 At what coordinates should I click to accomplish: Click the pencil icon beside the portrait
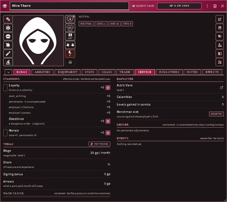click(x=8, y=54)
